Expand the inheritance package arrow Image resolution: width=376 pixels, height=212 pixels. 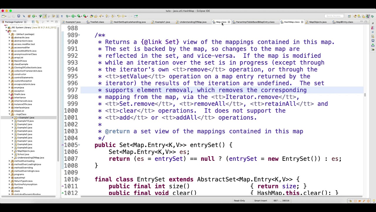(9, 97)
